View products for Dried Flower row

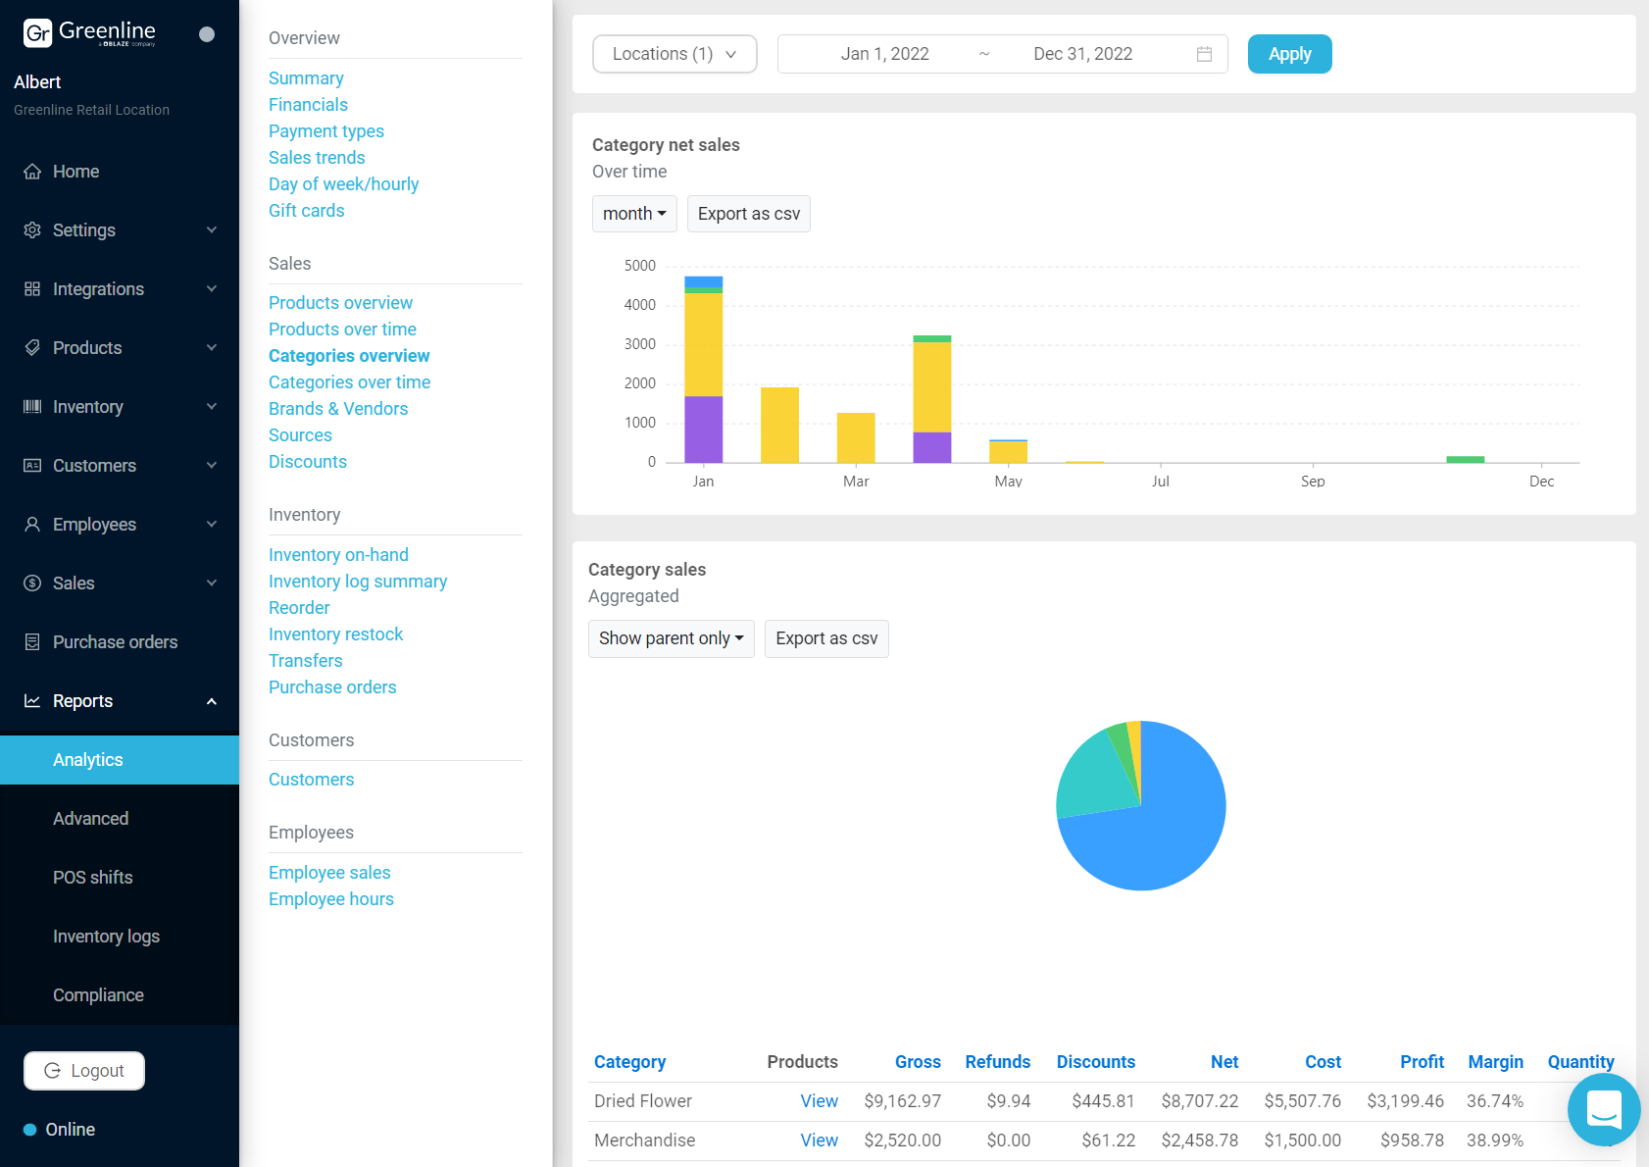[x=819, y=1101]
